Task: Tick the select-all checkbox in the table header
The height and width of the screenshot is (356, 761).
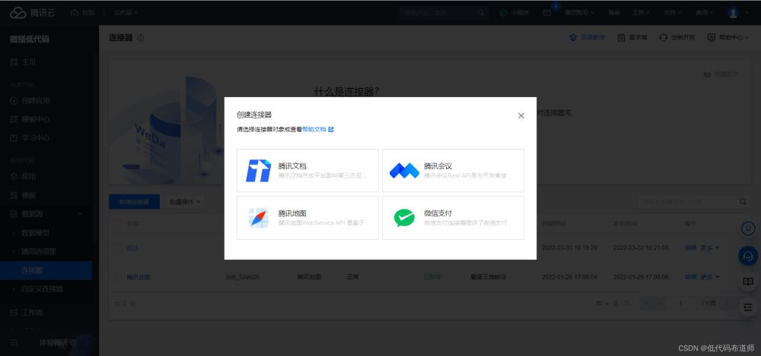Action: pyautogui.click(x=119, y=223)
